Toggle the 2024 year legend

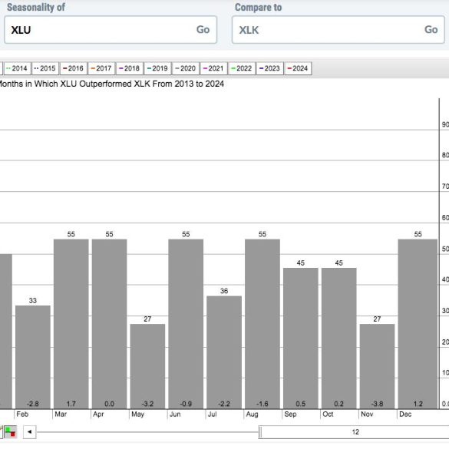(298, 68)
